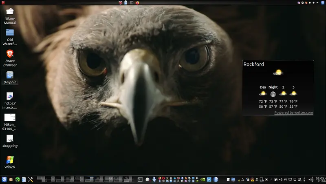Open the brown package icon in bottom panel

[x=11, y=180]
